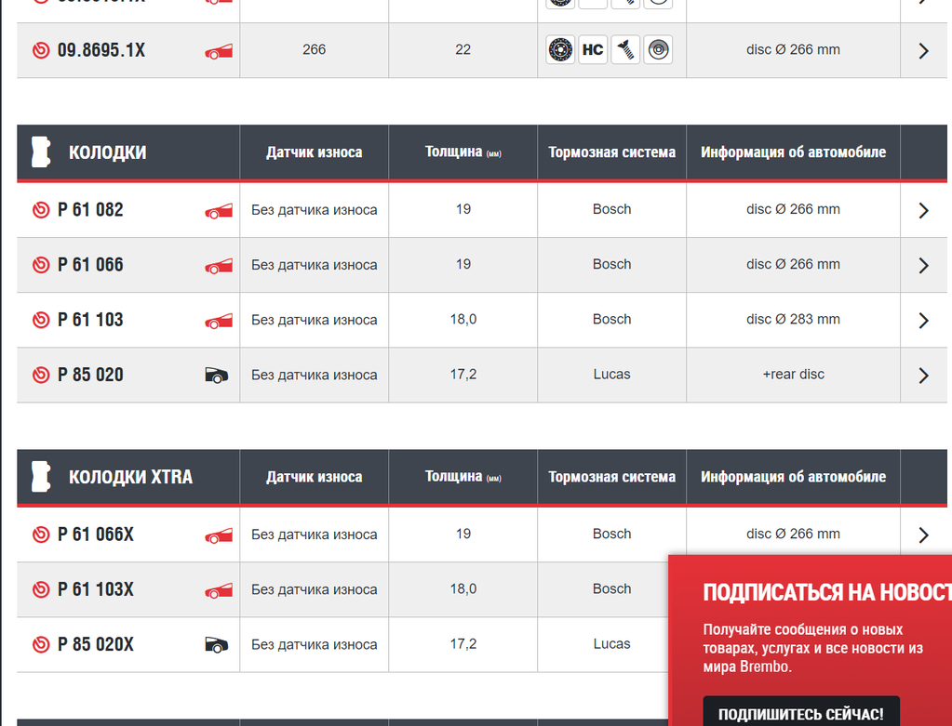Open Xtra pad product P 61 103X
The height and width of the screenshot is (726, 952).
tap(95, 589)
